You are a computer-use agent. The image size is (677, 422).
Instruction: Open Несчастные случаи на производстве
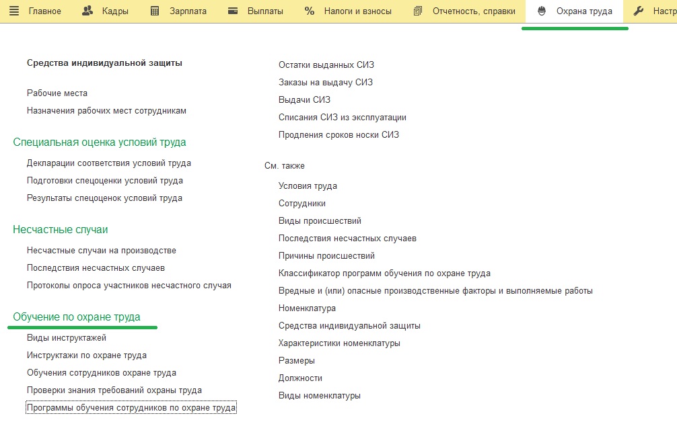(102, 251)
